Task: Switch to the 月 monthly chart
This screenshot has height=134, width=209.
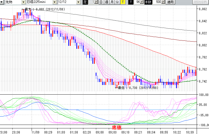Action: [x=112, y=2]
